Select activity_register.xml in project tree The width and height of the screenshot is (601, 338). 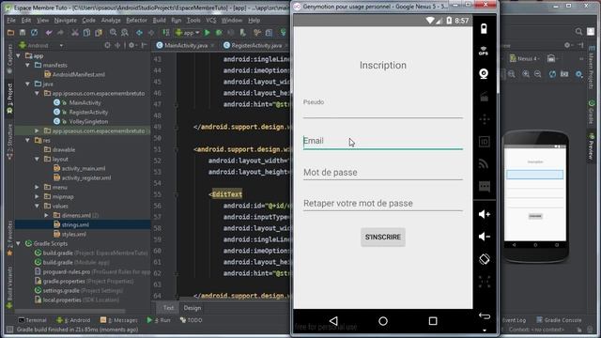point(85,177)
